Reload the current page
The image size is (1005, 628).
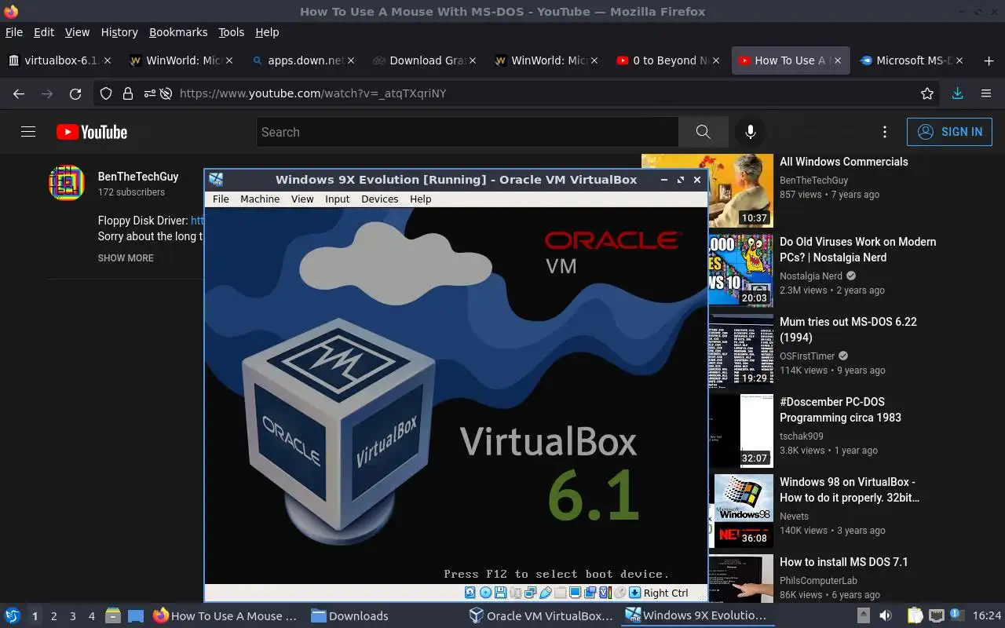pyautogui.click(x=75, y=93)
